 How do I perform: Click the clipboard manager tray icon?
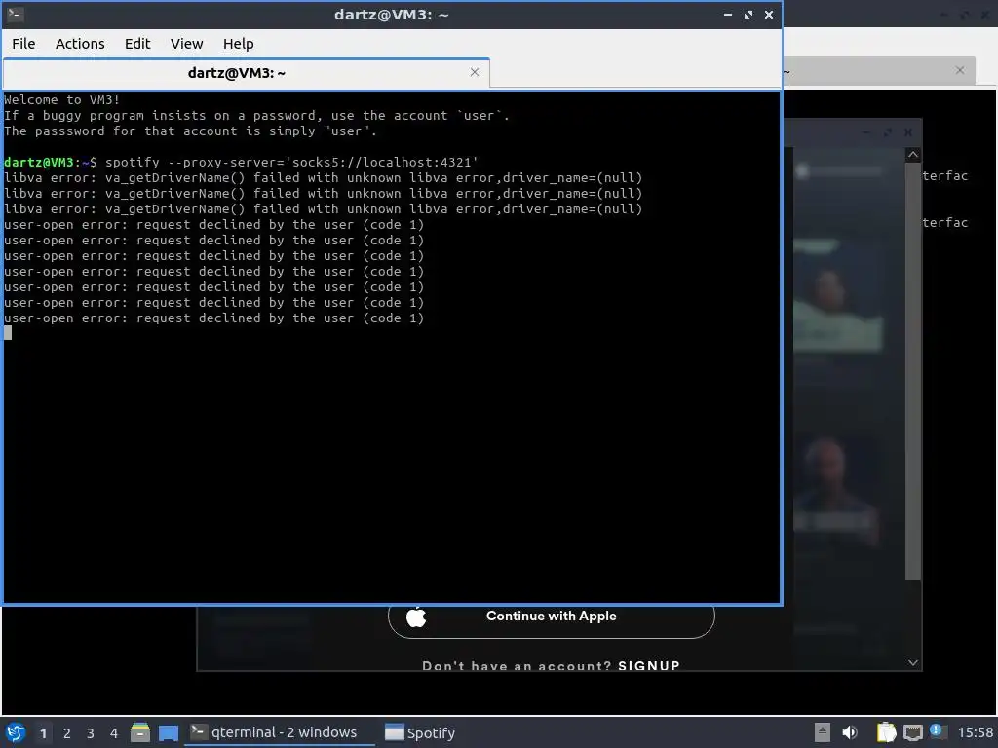click(x=886, y=732)
